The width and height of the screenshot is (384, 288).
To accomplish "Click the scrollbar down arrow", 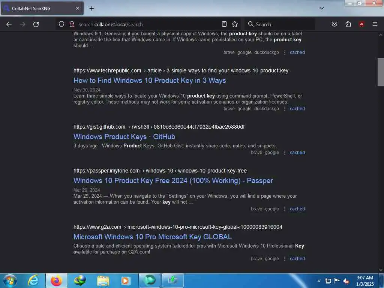I will [381, 270].
